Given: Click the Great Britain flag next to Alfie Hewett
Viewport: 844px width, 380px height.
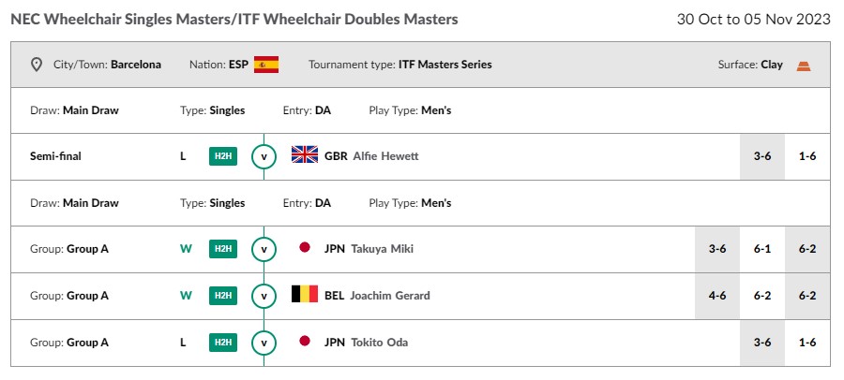Looking at the screenshot, I should [x=305, y=154].
